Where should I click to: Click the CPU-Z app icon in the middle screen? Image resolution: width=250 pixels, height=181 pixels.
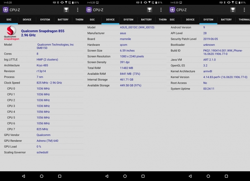(89, 10)
